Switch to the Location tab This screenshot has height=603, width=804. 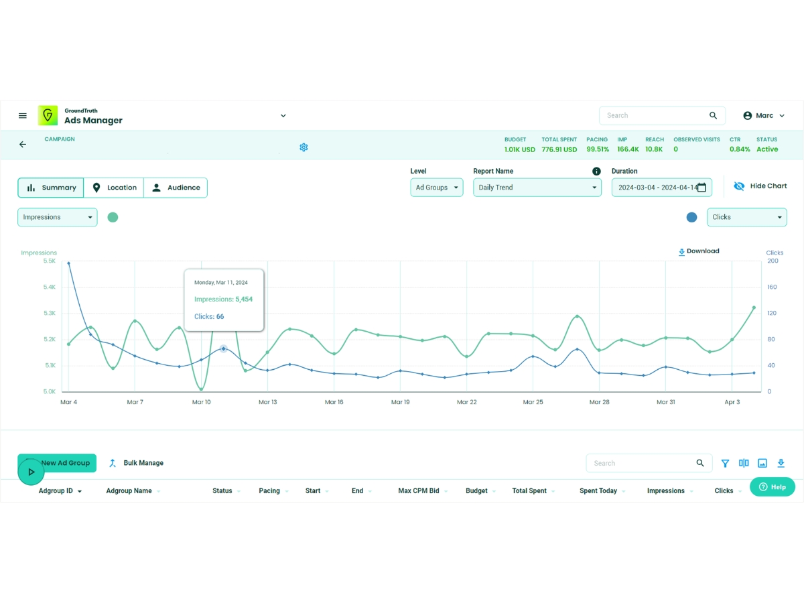coord(114,188)
